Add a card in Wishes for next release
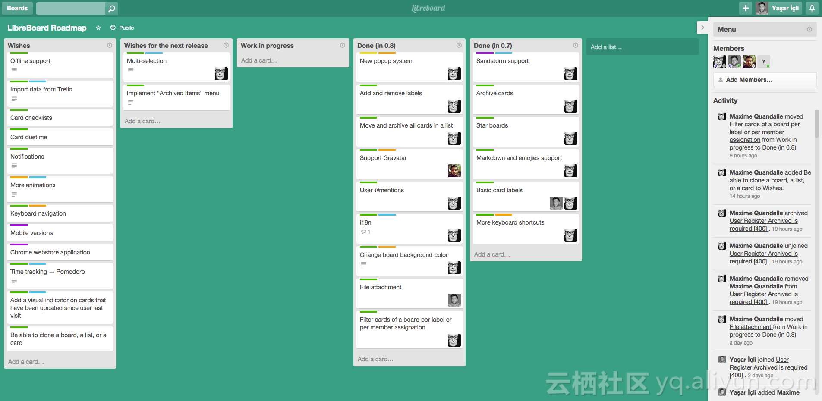Viewport: 822px width, 401px height. pos(142,121)
